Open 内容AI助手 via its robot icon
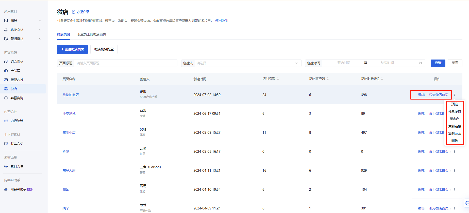469x213 pixels. pyautogui.click(x=6, y=189)
